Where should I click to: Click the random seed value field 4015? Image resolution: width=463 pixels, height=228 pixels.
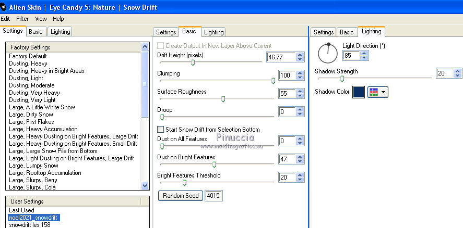(x=213, y=196)
